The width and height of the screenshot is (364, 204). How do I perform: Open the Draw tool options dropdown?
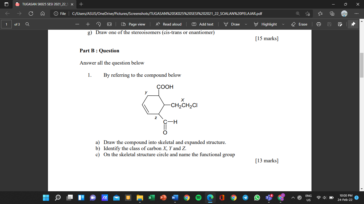point(245,24)
